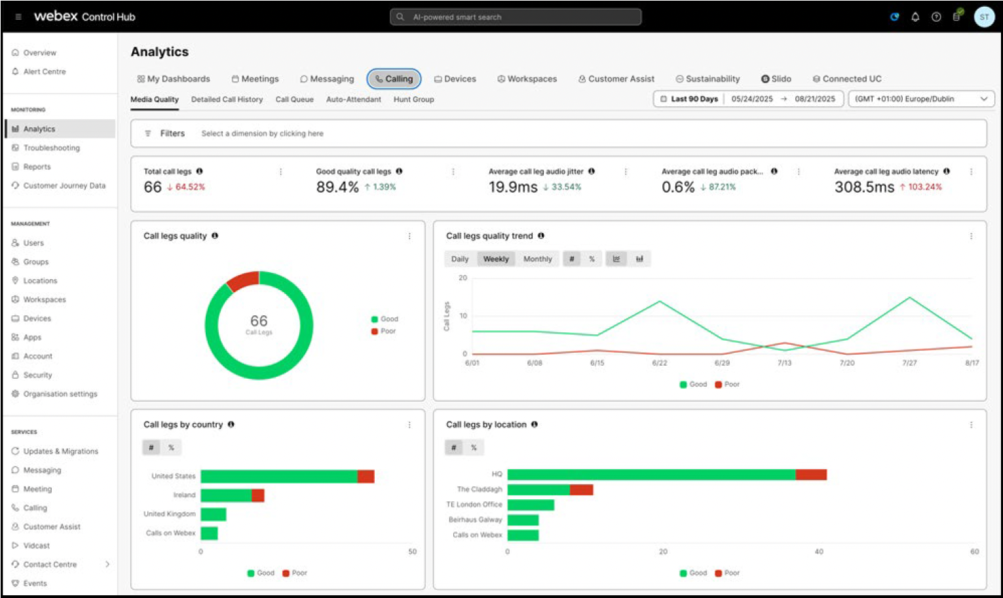The width and height of the screenshot is (1003, 598).
Task: Open options menu for audio jitter card
Action: point(626,172)
